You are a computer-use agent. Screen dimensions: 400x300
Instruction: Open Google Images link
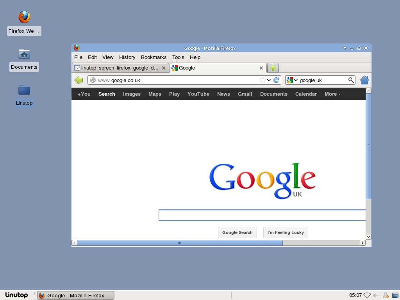[x=132, y=94]
